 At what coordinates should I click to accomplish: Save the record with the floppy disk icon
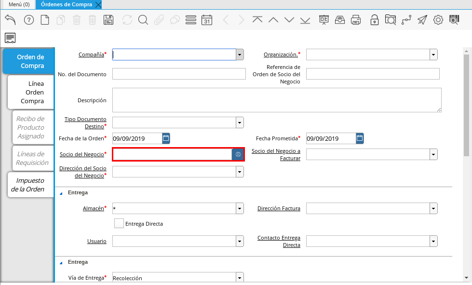tap(108, 20)
